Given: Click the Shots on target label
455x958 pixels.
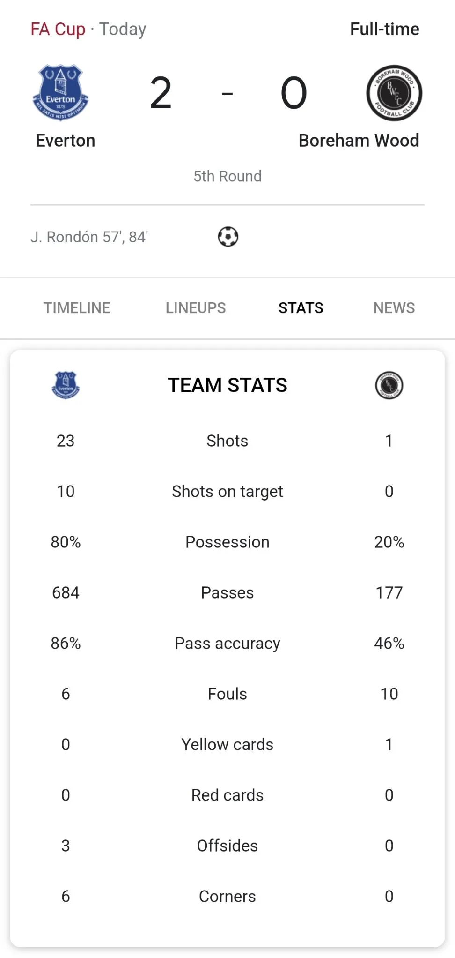Looking at the screenshot, I should 227,492.
